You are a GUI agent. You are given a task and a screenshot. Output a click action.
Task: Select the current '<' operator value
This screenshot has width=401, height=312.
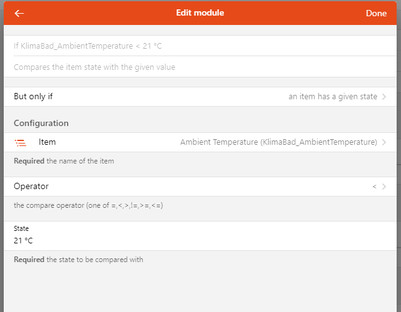[x=374, y=187]
